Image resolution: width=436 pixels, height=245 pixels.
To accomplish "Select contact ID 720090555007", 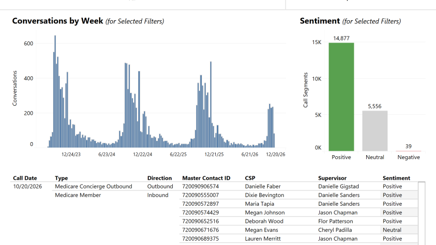I will click(201, 195).
